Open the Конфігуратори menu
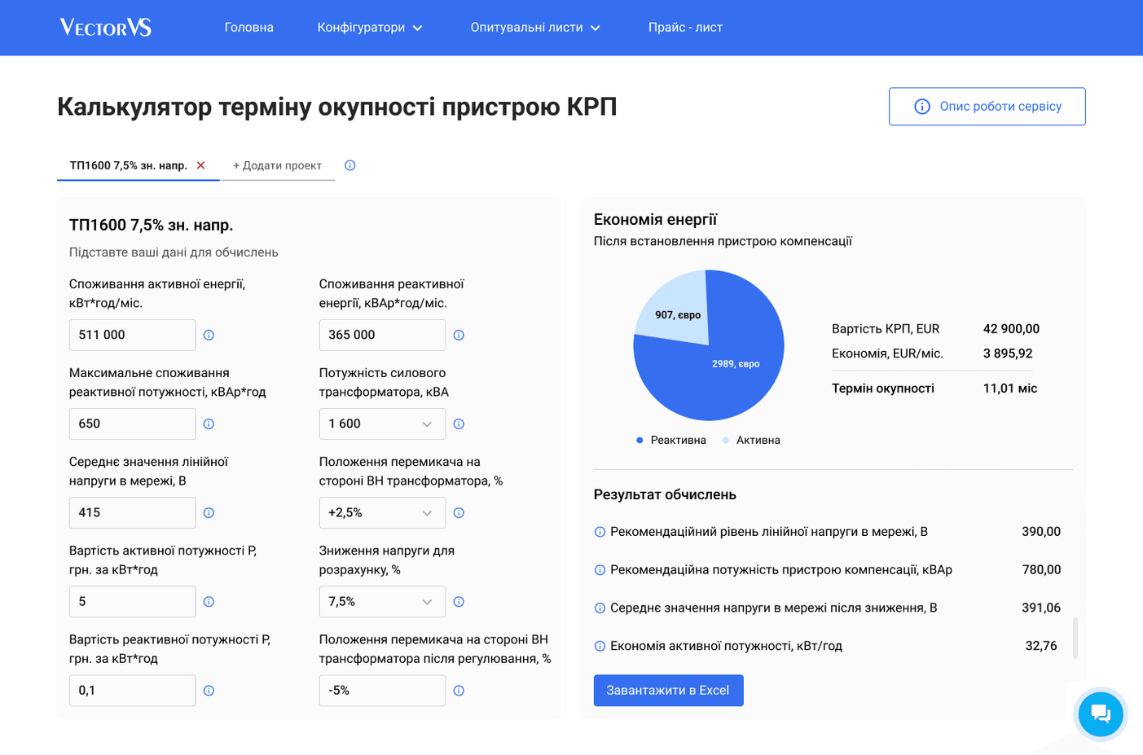 [x=369, y=27]
